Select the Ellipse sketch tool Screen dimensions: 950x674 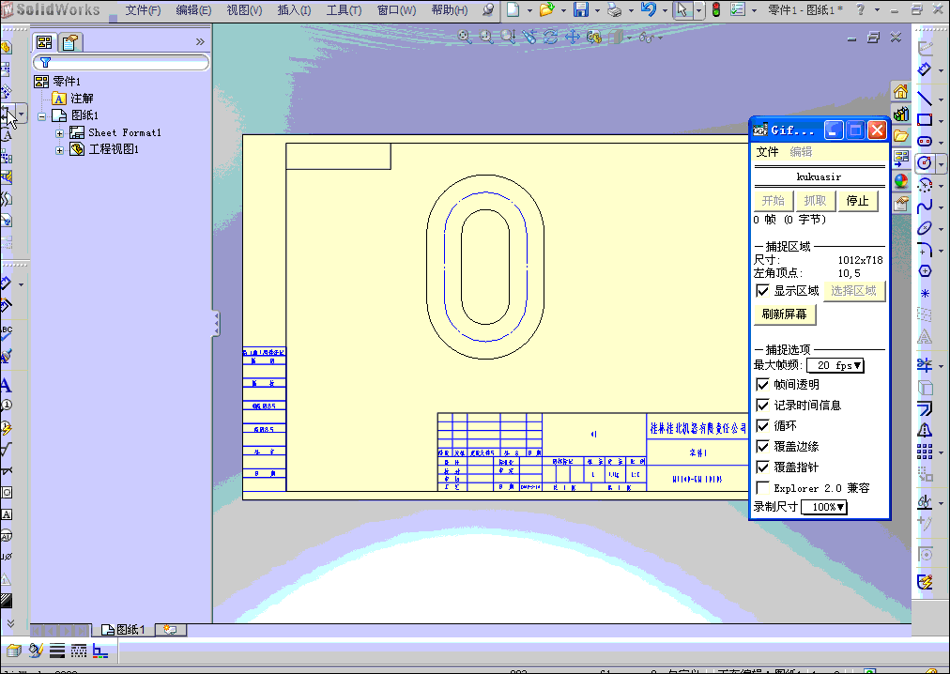(x=925, y=228)
